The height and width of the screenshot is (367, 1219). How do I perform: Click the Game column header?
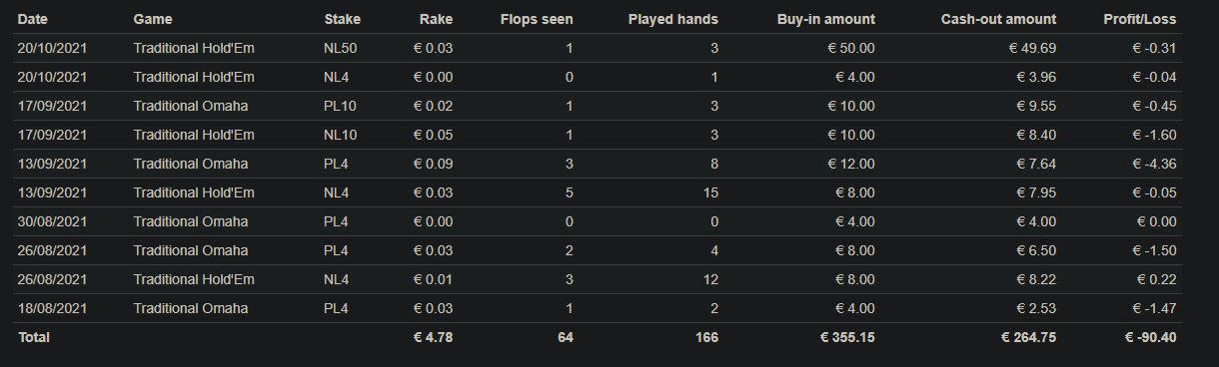(x=153, y=19)
